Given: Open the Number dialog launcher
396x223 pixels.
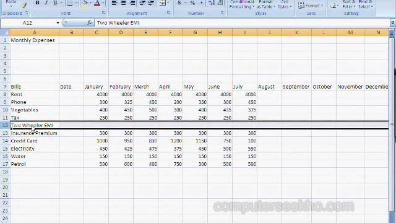Looking at the screenshot, I should [x=222, y=13].
